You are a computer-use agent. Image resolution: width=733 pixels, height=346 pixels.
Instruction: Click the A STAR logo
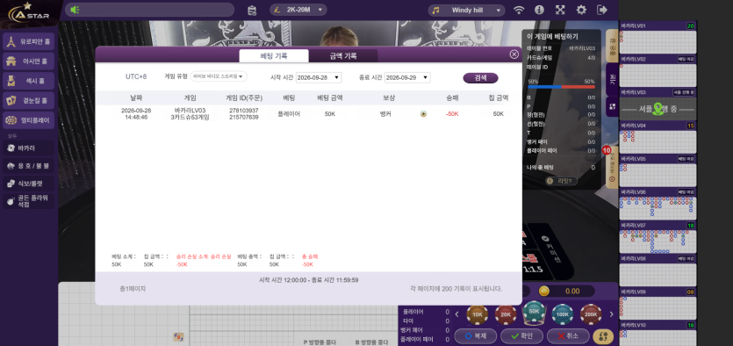[x=29, y=12]
